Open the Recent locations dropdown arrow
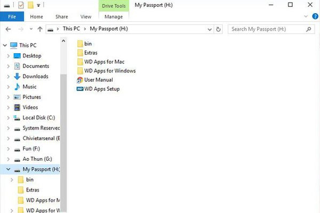 [31, 29]
